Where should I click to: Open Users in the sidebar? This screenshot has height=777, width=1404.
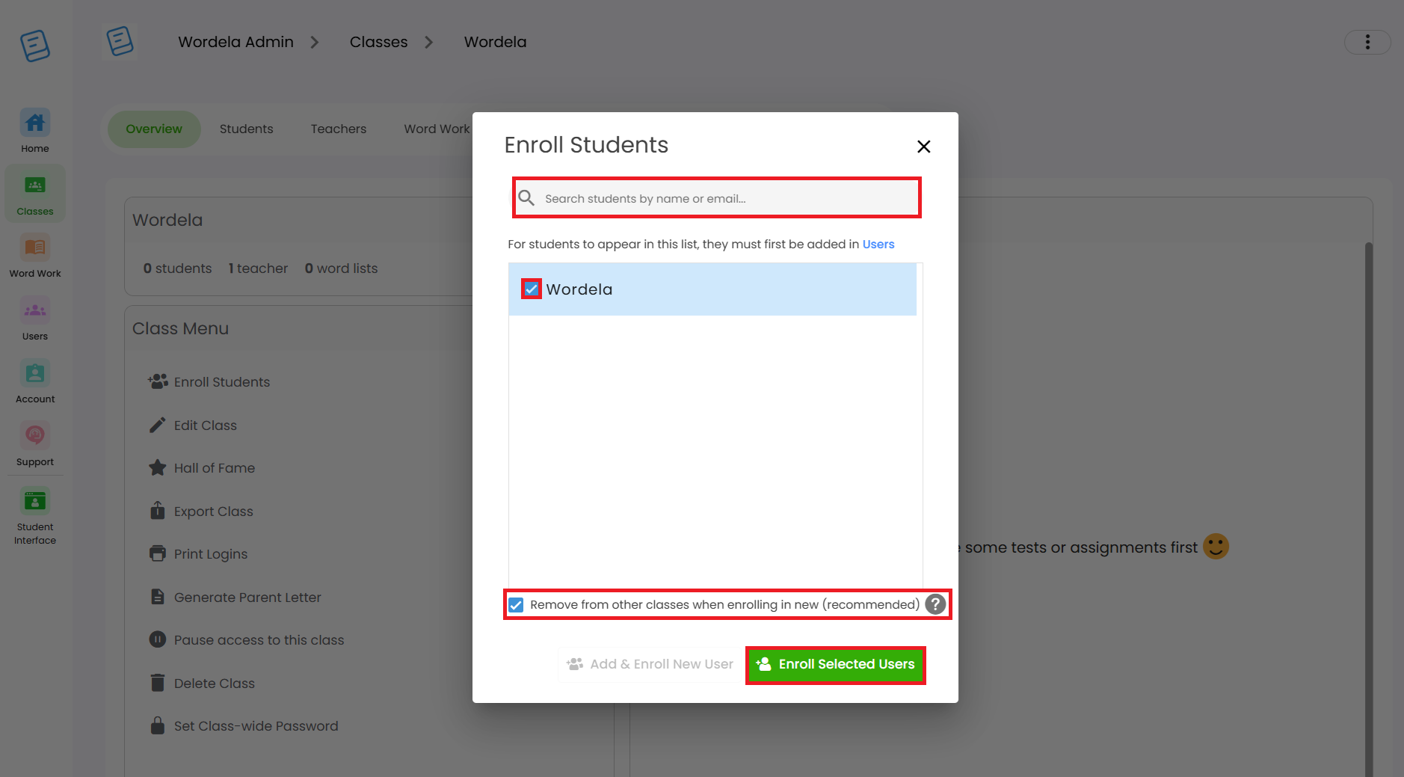pyautogui.click(x=35, y=319)
